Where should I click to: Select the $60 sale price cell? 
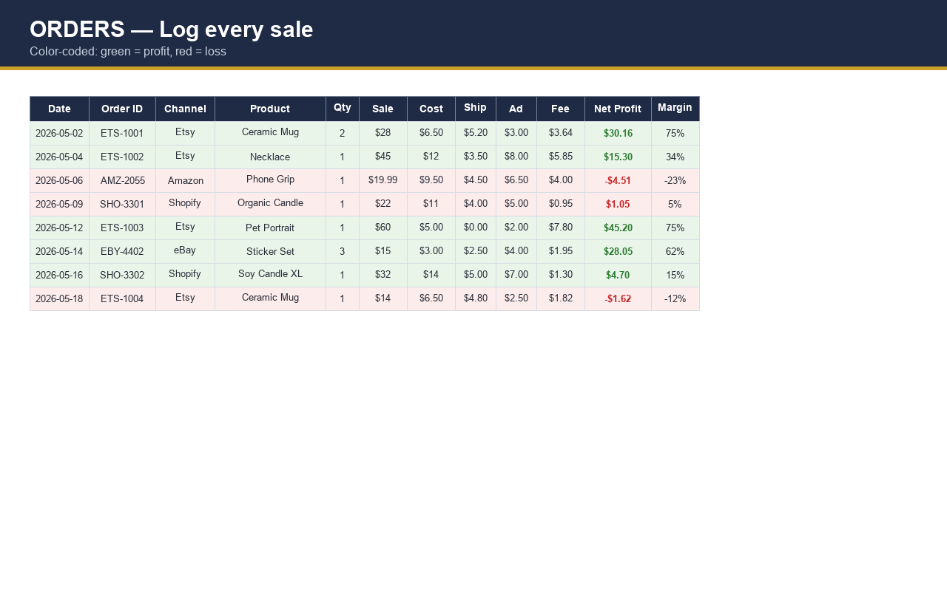383,228
